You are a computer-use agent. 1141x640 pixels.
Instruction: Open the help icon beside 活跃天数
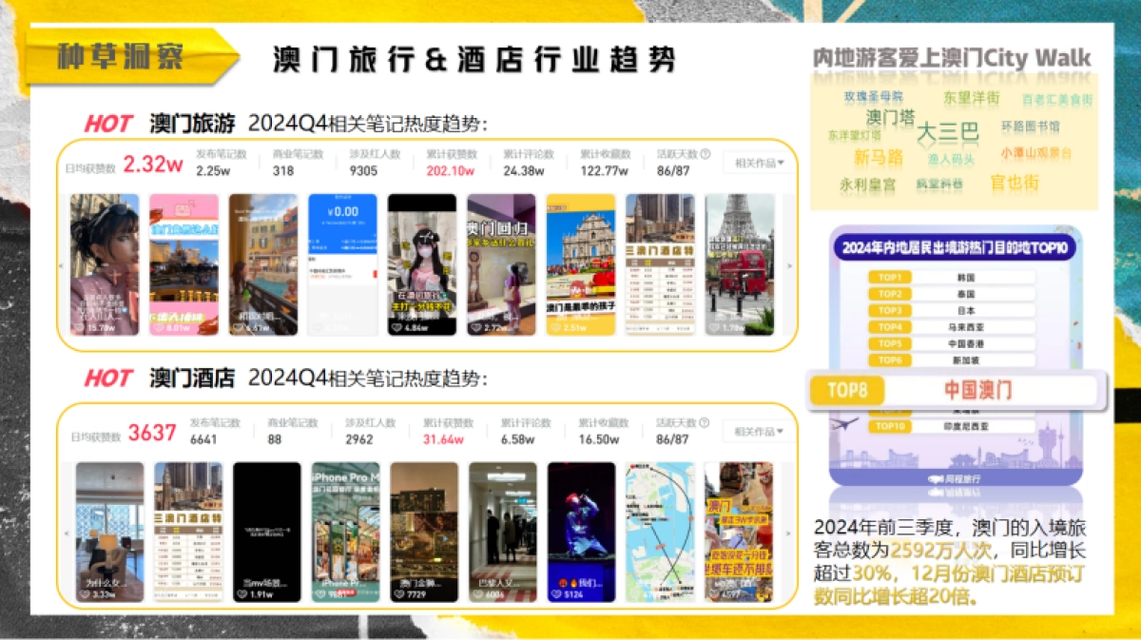706,153
